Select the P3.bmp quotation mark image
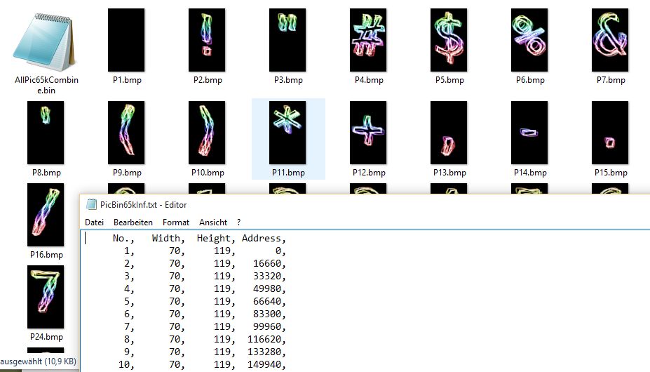Viewport: 650px width, 372px height. (287, 40)
